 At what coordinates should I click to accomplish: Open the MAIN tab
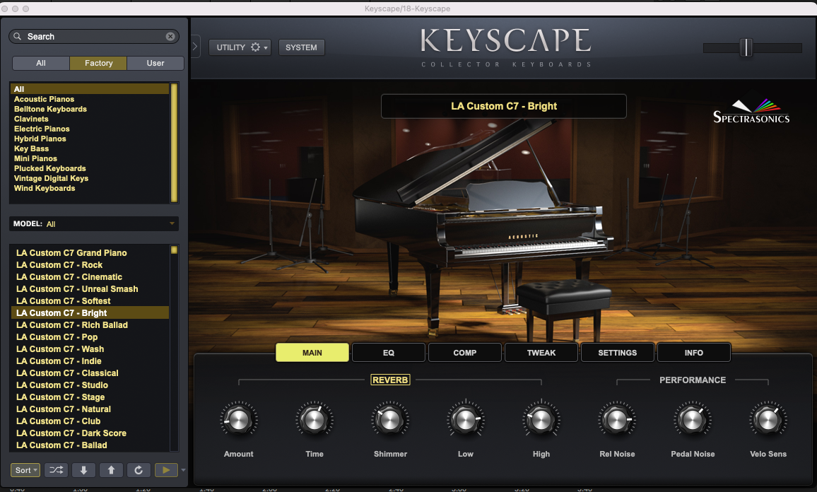coord(312,353)
